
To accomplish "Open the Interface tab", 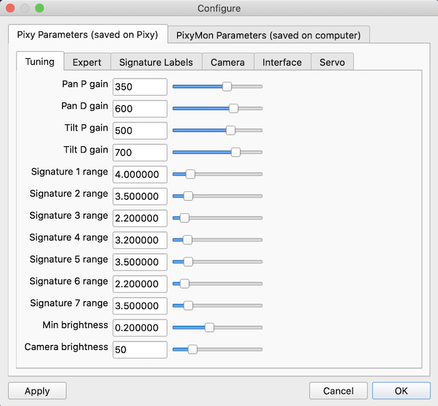I will 282,62.
